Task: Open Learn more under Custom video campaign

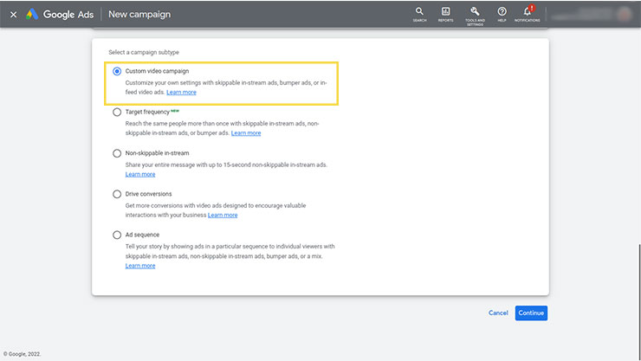Action: [181, 92]
